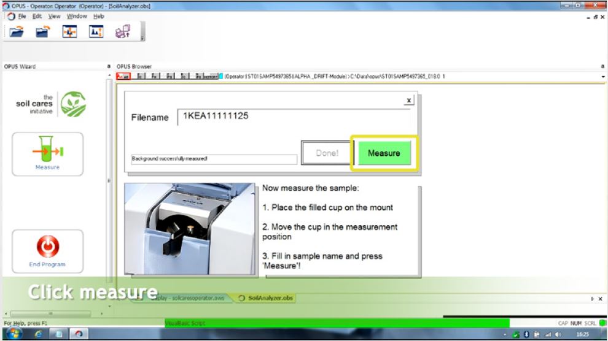Click the tab strip scroll right arrow

coord(592,299)
